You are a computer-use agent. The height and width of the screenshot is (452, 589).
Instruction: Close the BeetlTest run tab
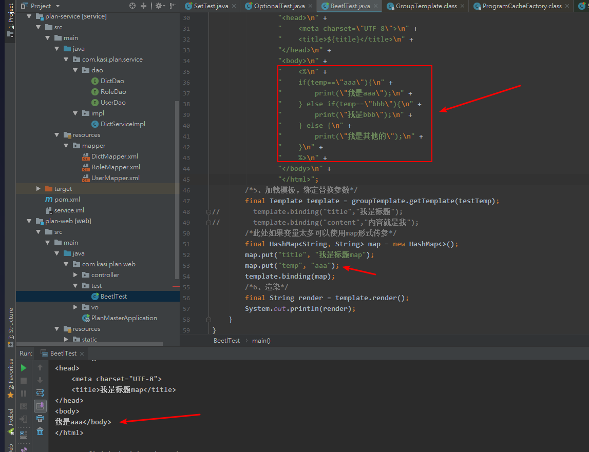82,353
